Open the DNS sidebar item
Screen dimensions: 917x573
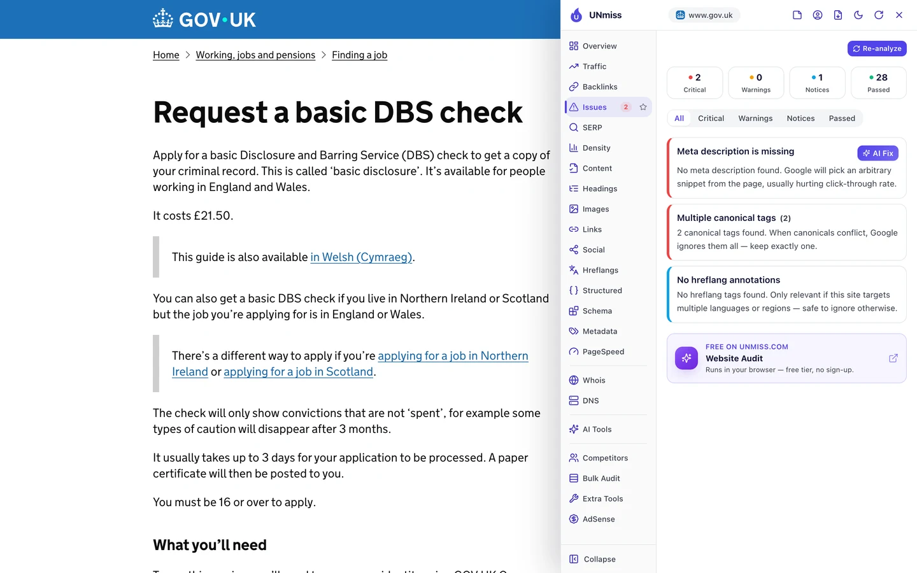coord(608,400)
